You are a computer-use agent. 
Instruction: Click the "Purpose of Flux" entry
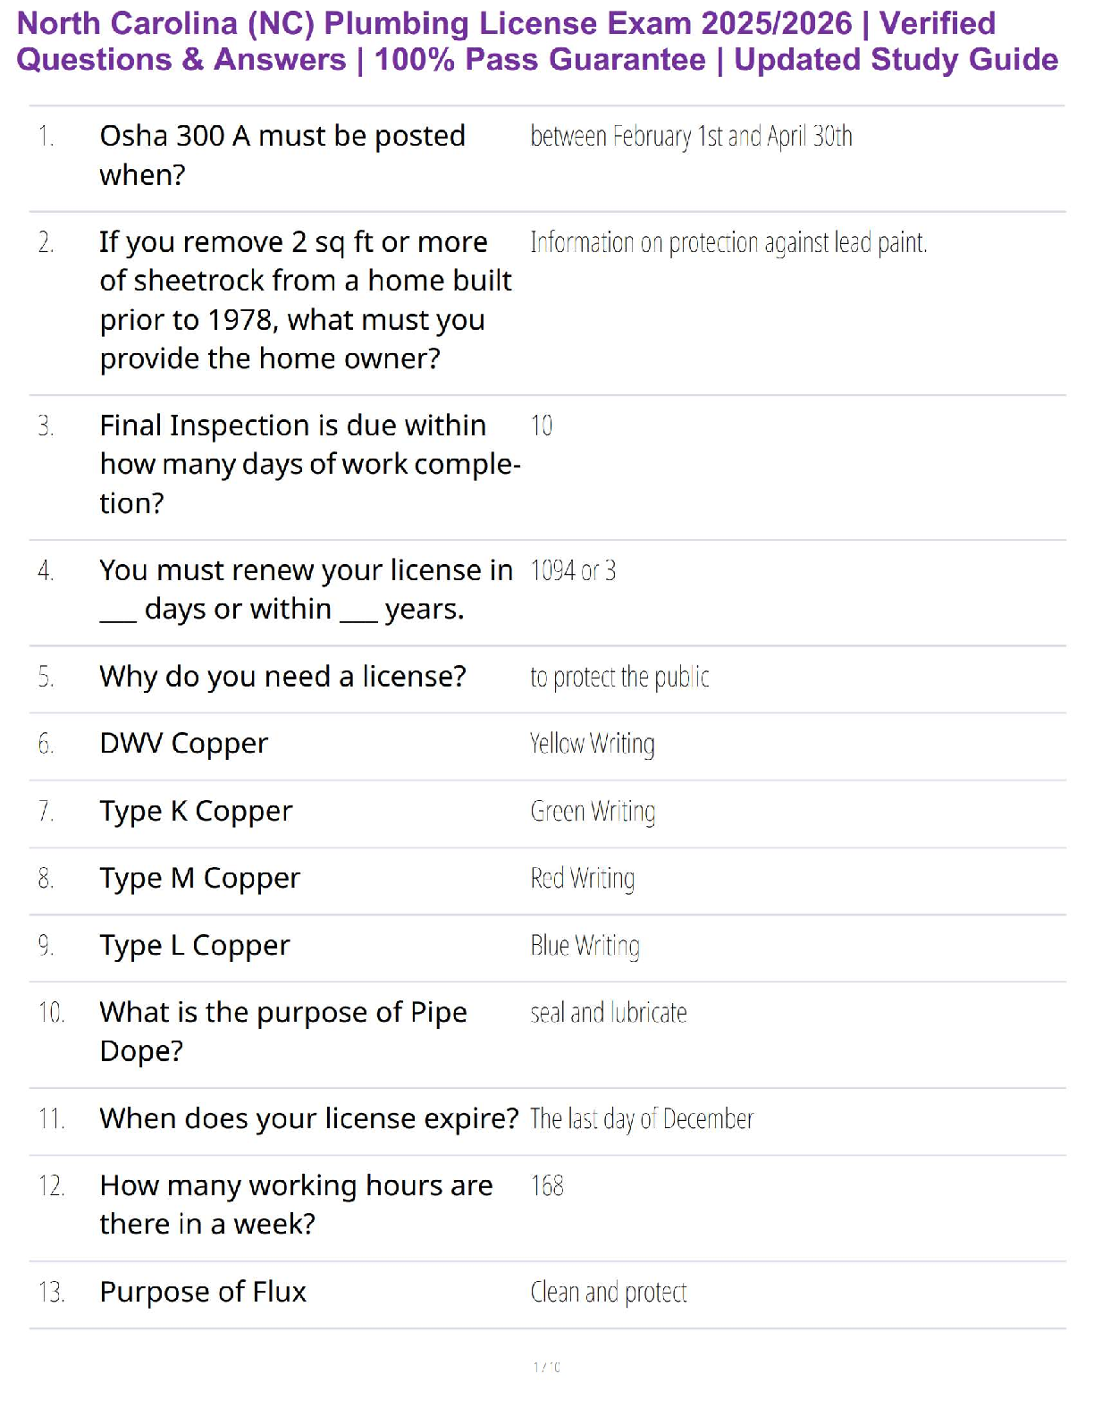point(203,1293)
